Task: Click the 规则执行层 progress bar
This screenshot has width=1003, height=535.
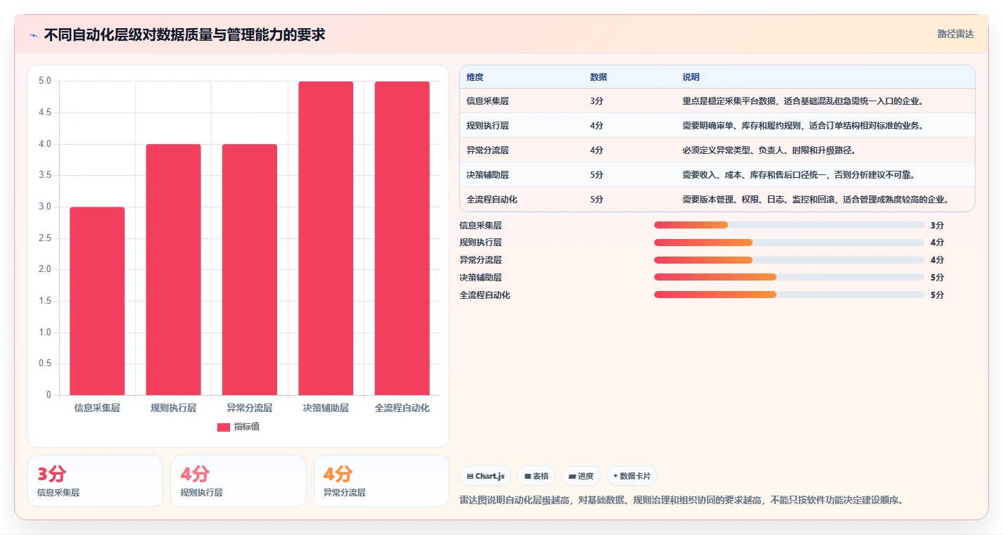Action: [789, 243]
